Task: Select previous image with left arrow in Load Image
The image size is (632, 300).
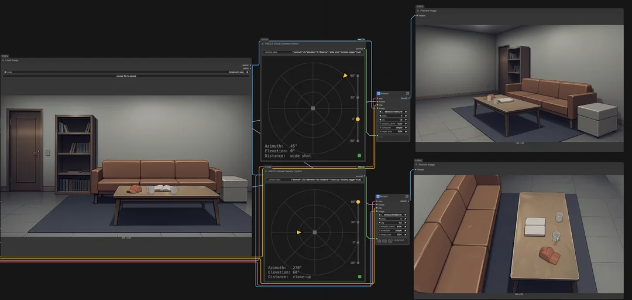Action: pyautogui.click(x=5, y=72)
